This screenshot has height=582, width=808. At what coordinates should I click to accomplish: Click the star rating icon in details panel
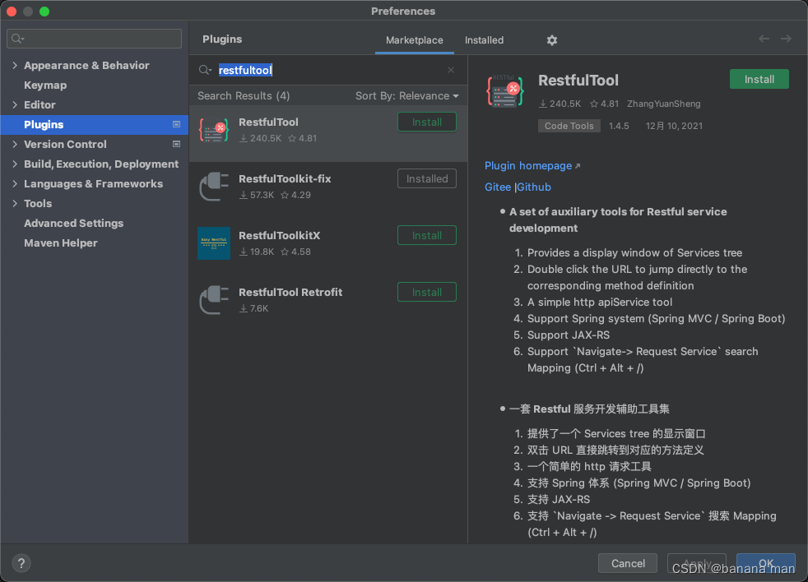[x=593, y=104]
